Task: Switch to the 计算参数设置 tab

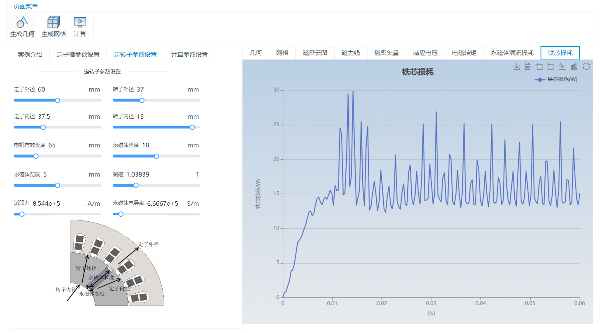Action: coord(189,54)
